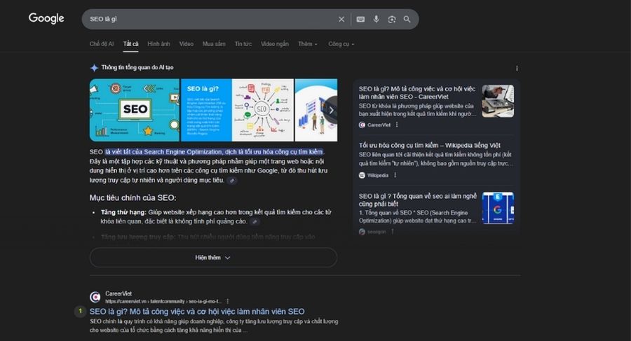Open three-dot menu next to CareerViet source card

397,125
